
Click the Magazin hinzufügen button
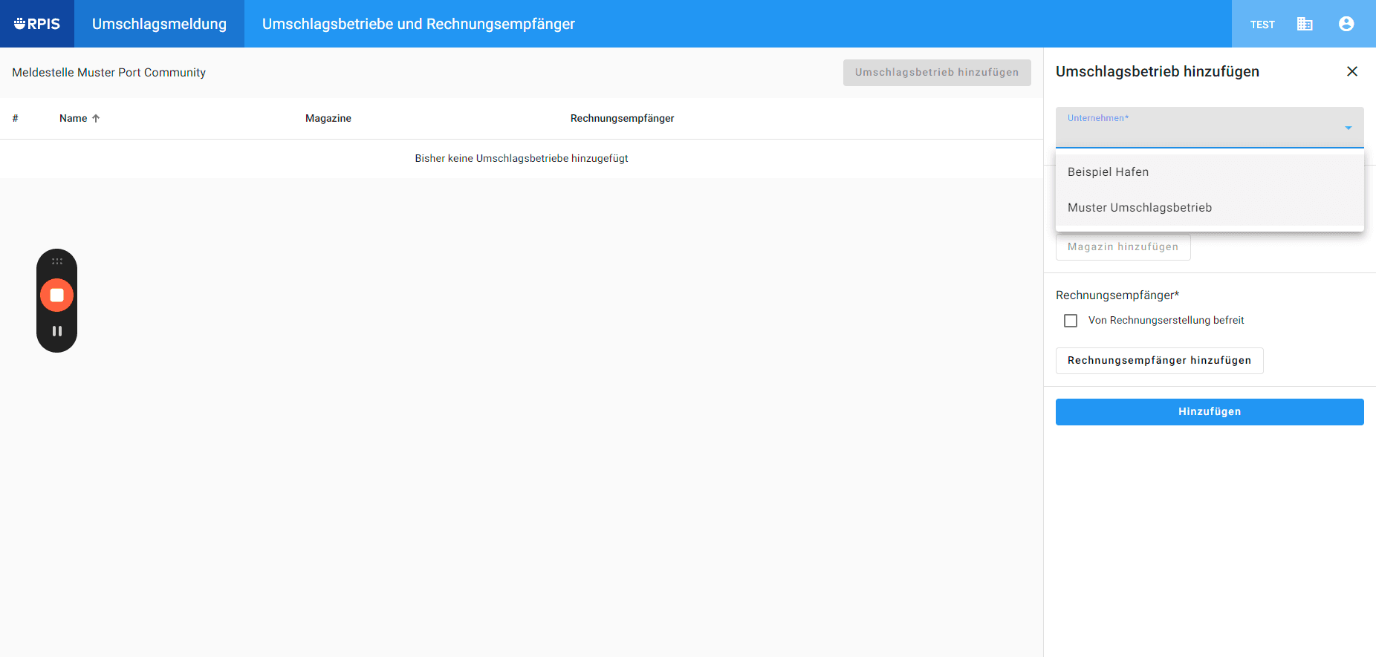[1123, 247]
